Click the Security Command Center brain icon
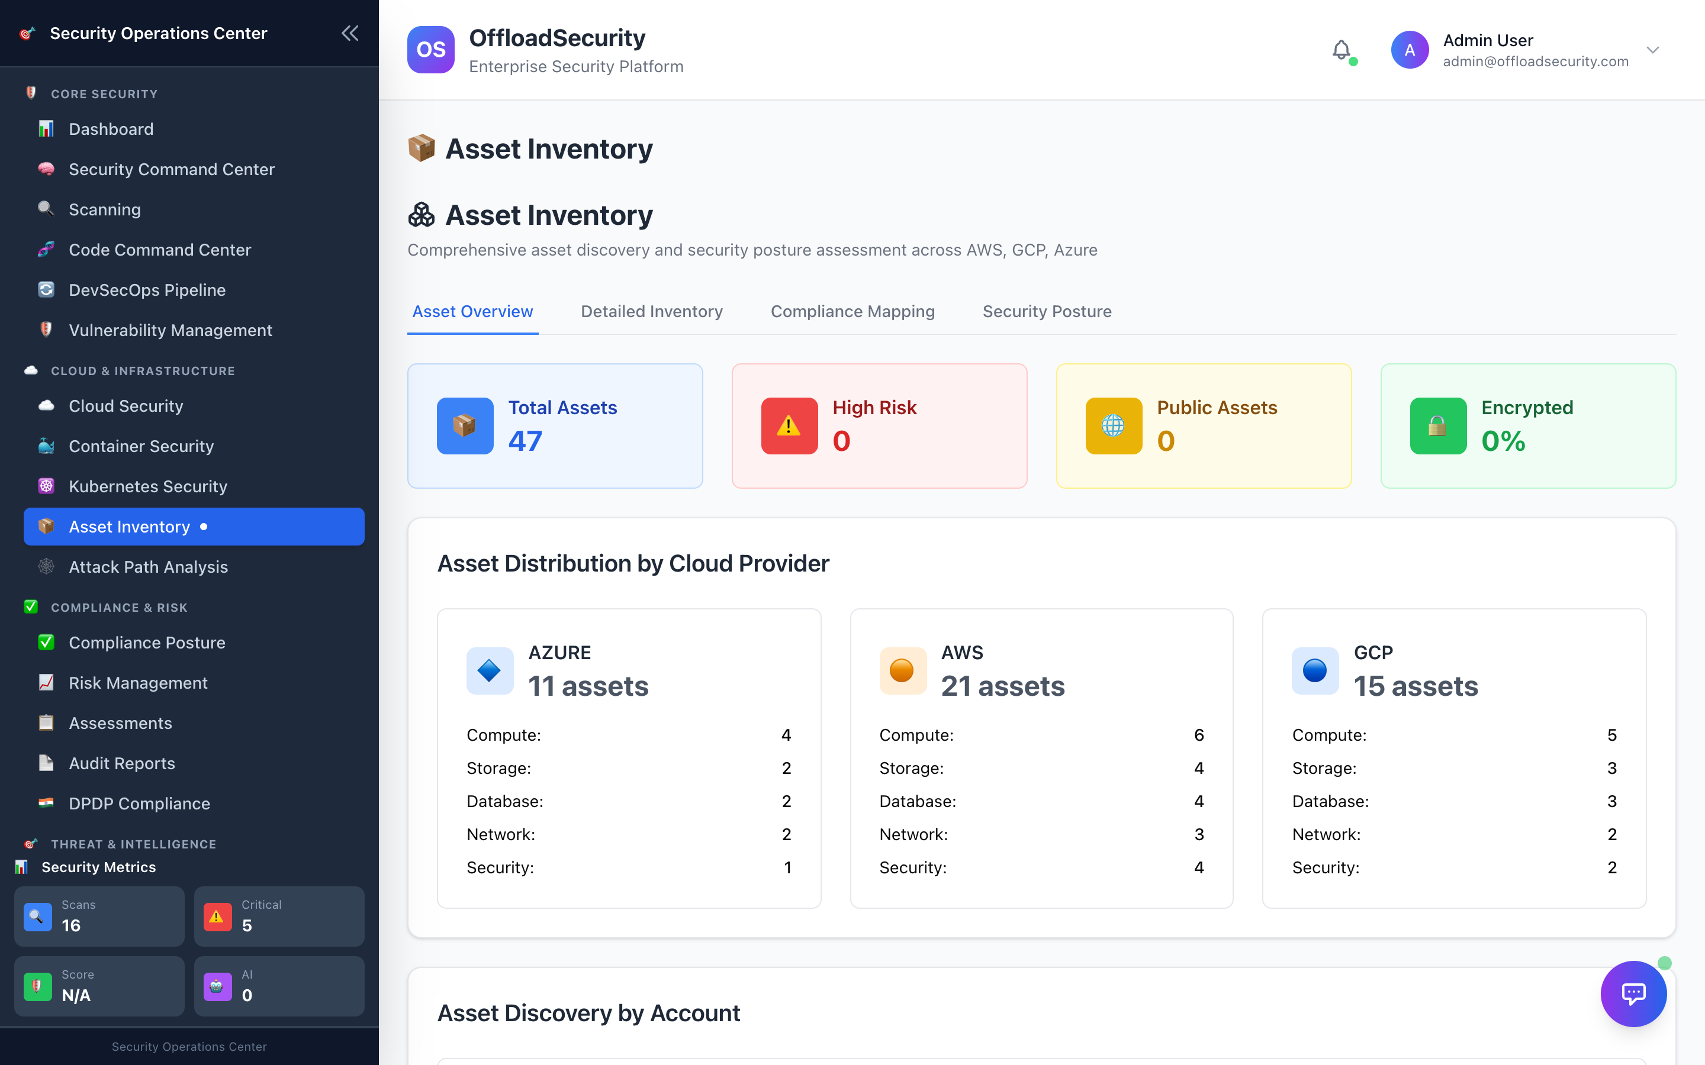Viewport: 1705px width, 1065px height. click(x=46, y=169)
